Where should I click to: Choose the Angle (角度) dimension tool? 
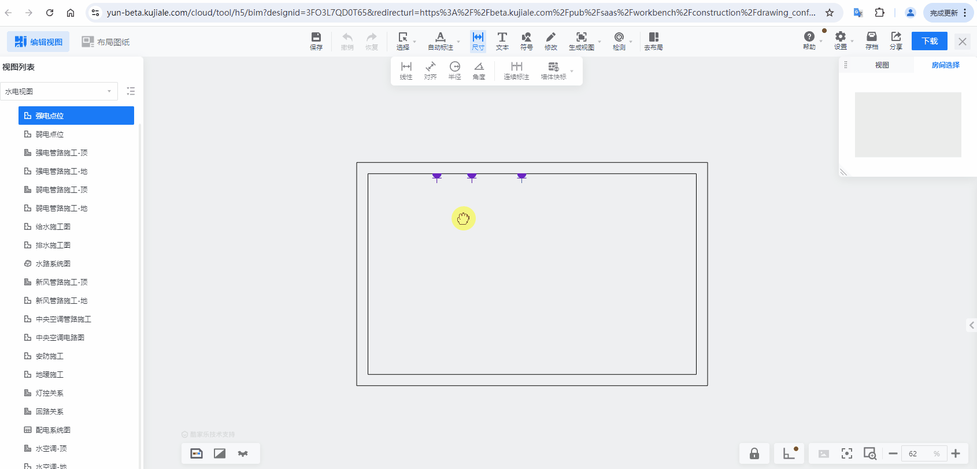(479, 70)
